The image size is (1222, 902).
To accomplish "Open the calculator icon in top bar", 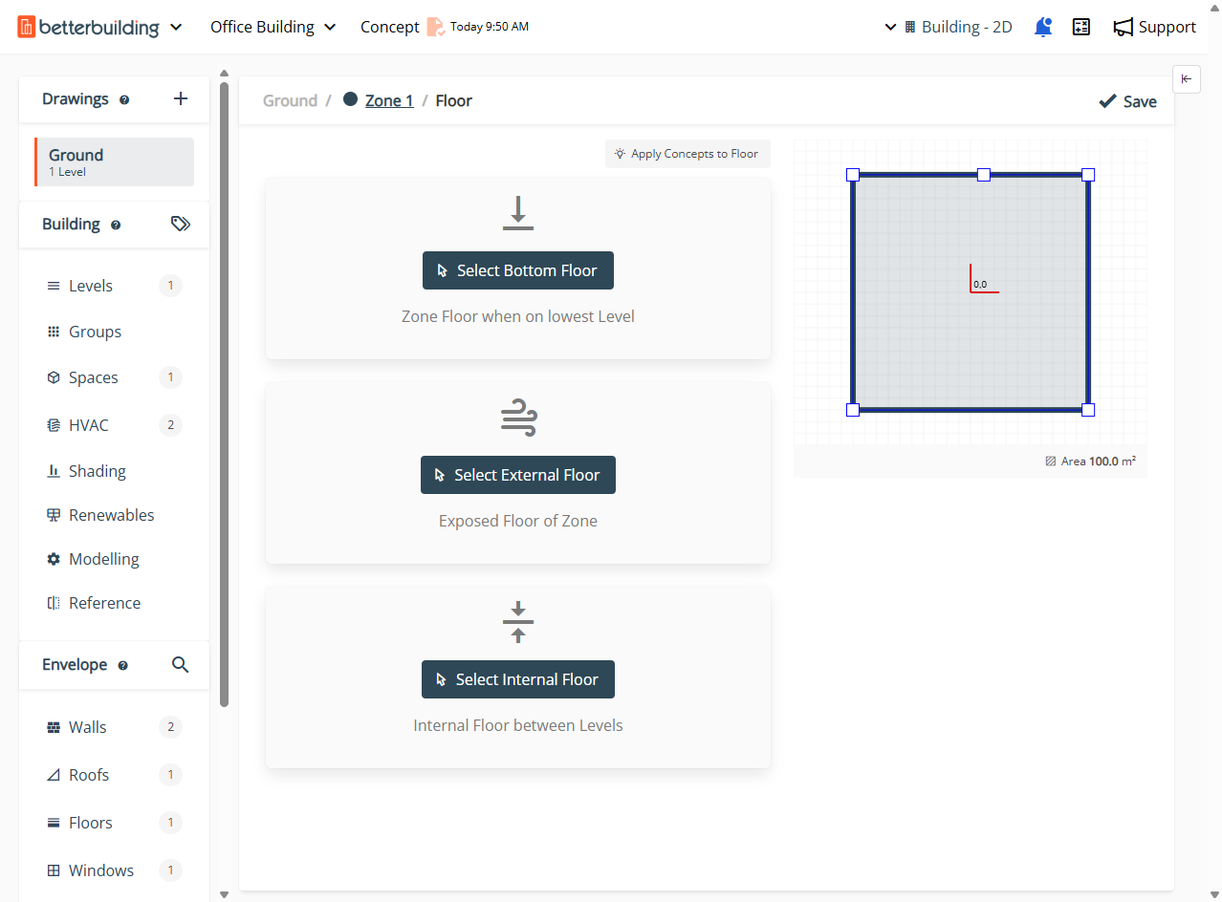I will coord(1081,27).
